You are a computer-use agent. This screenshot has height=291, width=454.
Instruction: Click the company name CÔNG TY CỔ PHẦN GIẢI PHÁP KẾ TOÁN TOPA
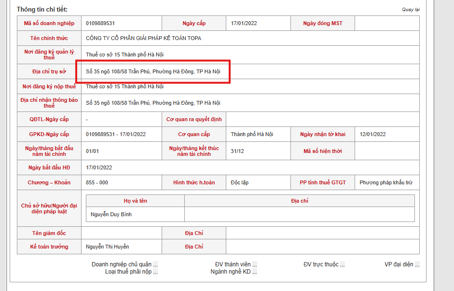[143, 38]
